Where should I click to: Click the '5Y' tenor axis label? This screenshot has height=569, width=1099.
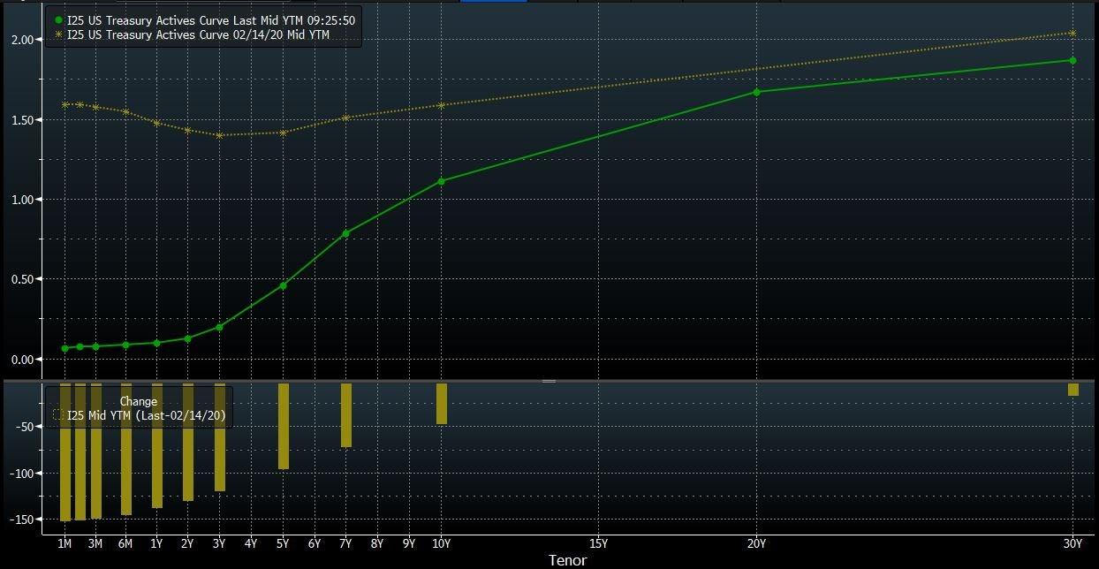point(283,543)
